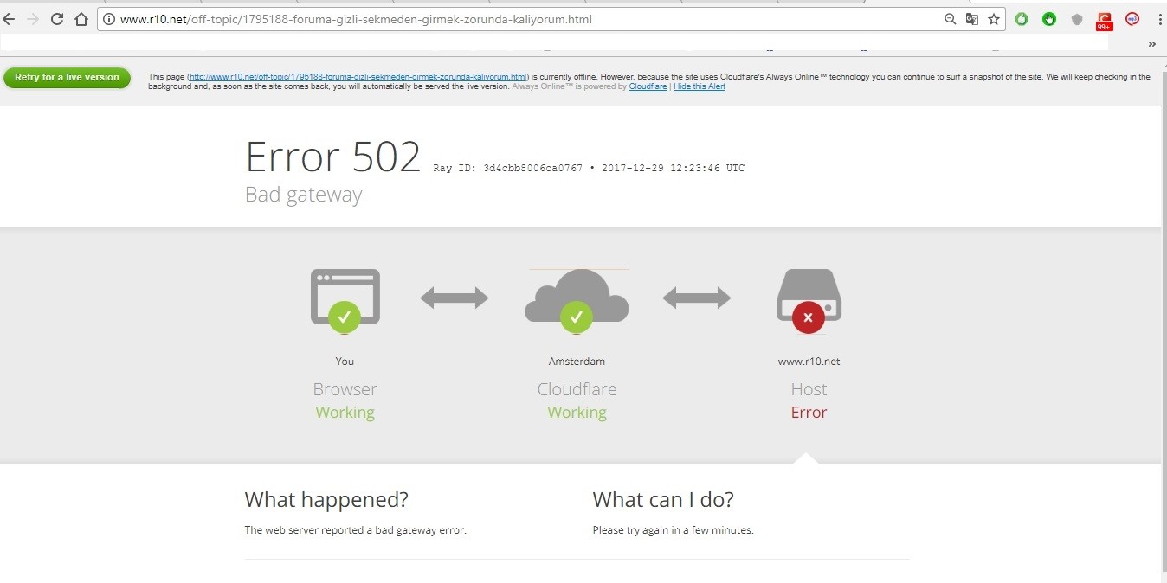Viewport: 1167px width, 583px height.
Task: Open the mp3 extension icon
Action: (1132, 19)
